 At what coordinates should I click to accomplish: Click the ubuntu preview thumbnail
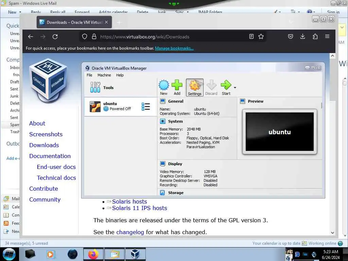[x=280, y=132]
